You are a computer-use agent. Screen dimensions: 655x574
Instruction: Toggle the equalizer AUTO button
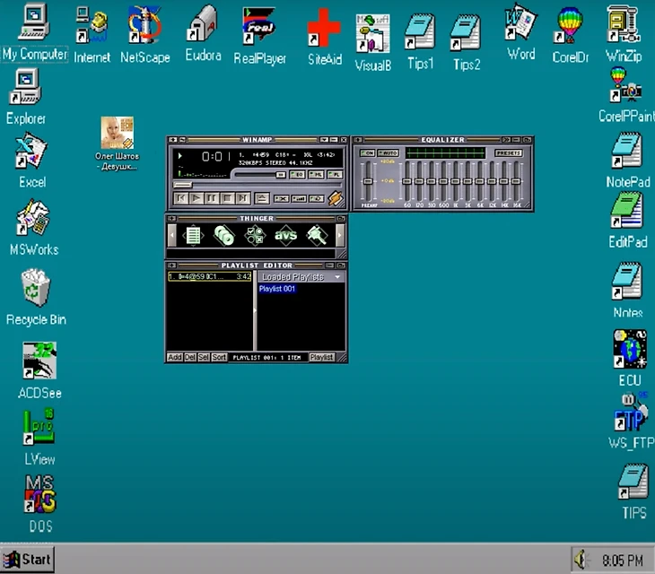click(x=388, y=153)
